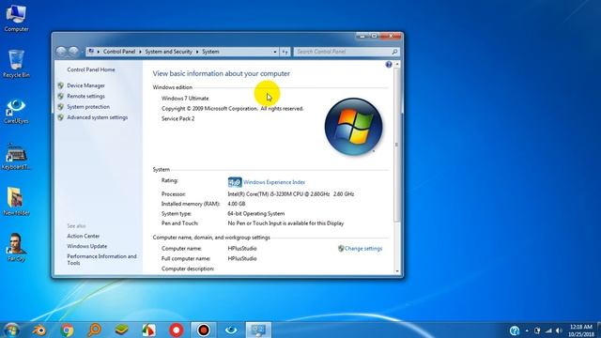Image resolution: width=601 pixels, height=338 pixels.
Task: Click the Refresh button beside address bar
Action: [285, 52]
